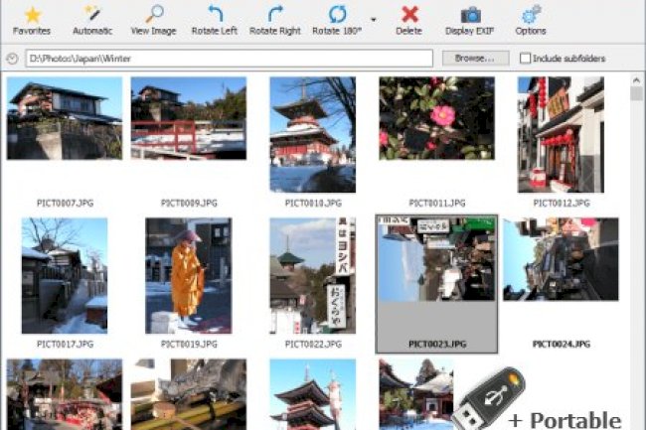The image size is (646, 430).
Task: Run Automatic rotation with the wand icon
Action: click(92, 15)
